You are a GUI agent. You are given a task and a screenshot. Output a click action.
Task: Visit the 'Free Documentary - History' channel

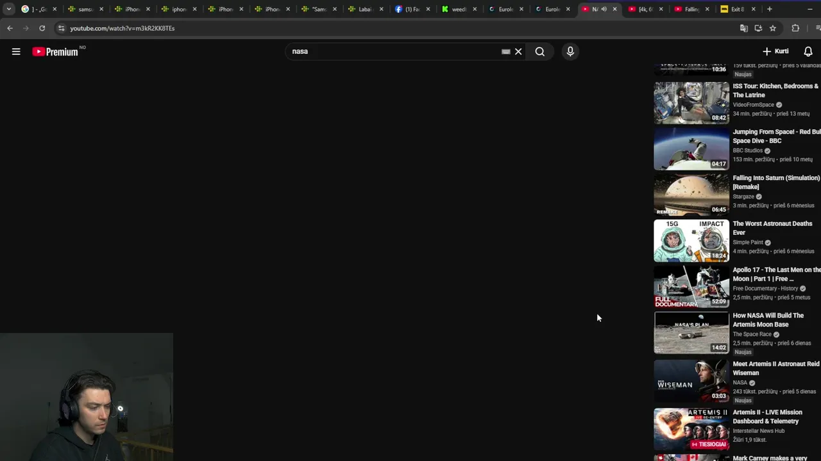765,288
